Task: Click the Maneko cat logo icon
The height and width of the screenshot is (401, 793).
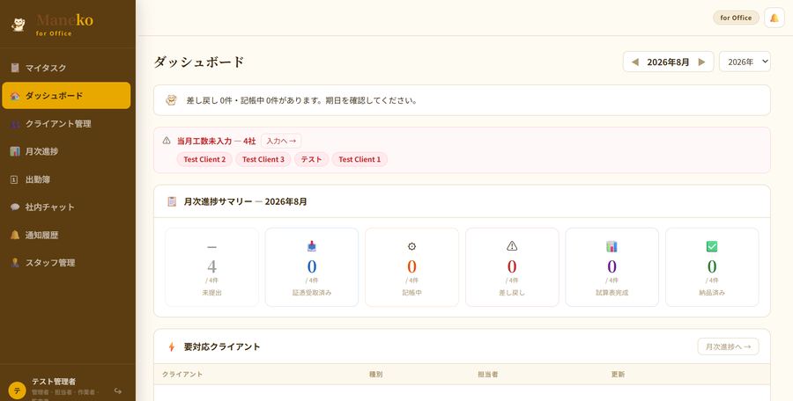Action: (19, 25)
